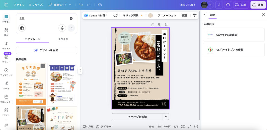Click the microphone voice input icon
The height and width of the screenshot is (130, 267).
pyautogui.click(x=62, y=28)
